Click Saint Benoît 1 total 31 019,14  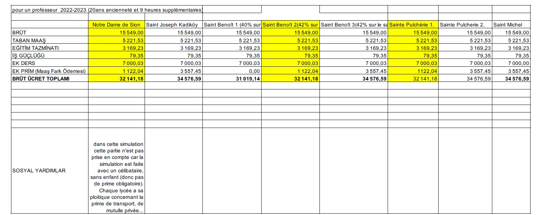[x=232, y=78]
